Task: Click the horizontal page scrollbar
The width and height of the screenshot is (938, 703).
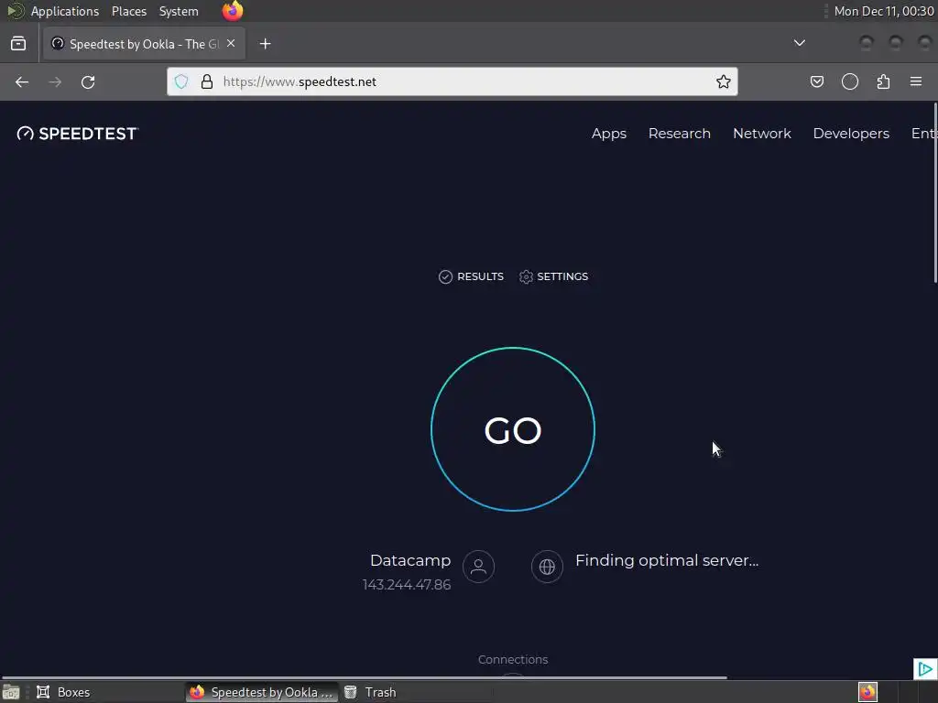Action: (x=364, y=677)
